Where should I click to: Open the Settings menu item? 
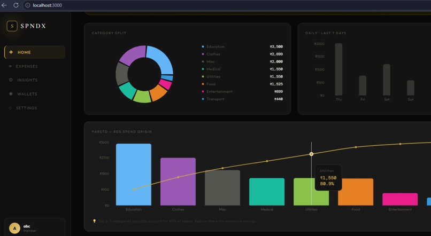(x=26, y=108)
